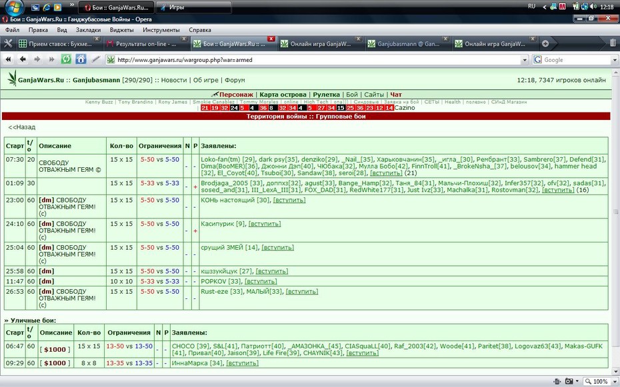
Task: Launch Internet Explorer from quick launch
Action: click(46, 7)
